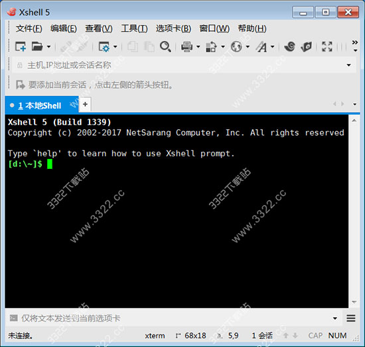Click the globe encoding icon

(x=236, y=46)
